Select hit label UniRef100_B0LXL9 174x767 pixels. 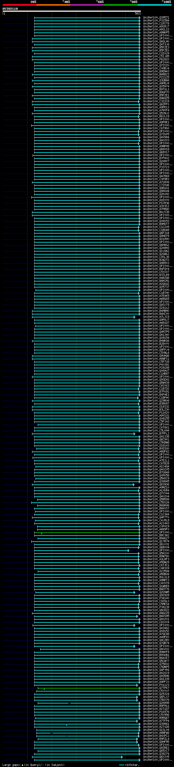(156, 577)
